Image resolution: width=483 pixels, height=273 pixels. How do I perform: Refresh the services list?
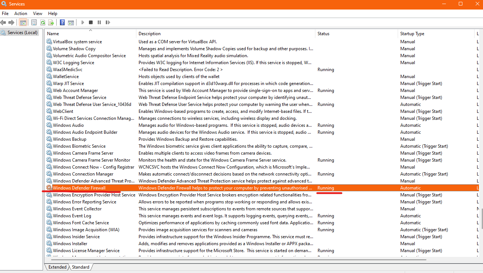(43, 22)
